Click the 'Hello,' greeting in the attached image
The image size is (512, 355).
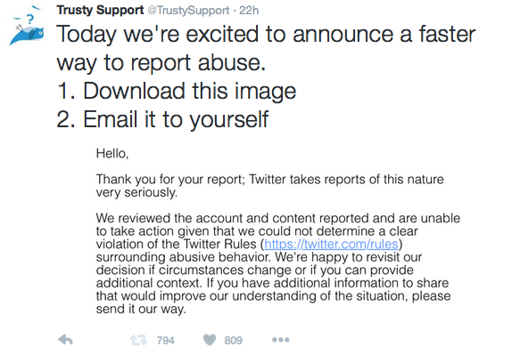tap(112, 153)
